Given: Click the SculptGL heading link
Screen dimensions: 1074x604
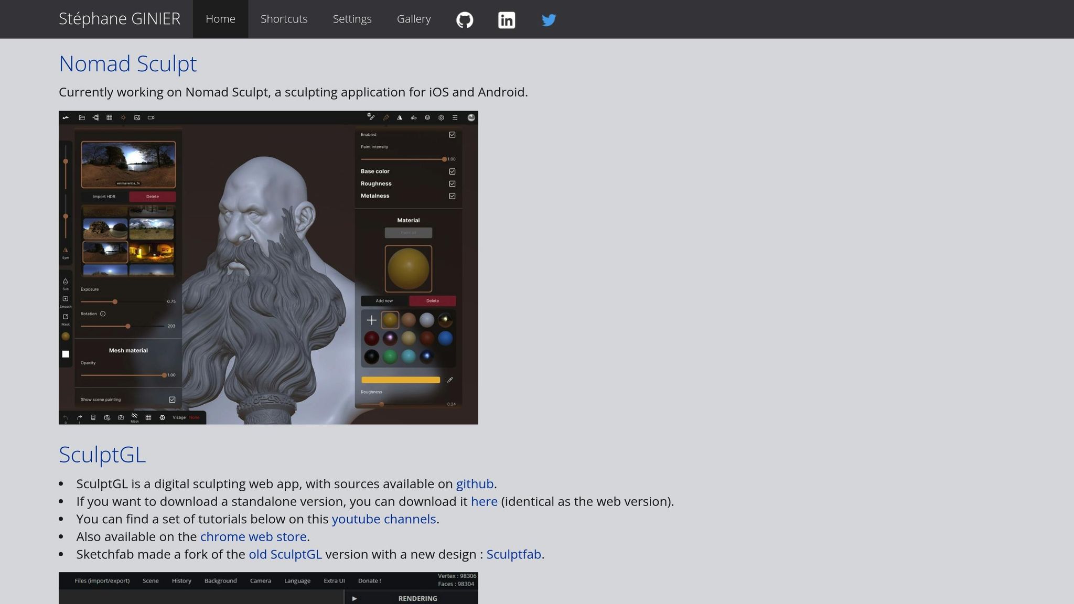Looking at the screenshot, I should pyautogui.click(x=102, y=455).
